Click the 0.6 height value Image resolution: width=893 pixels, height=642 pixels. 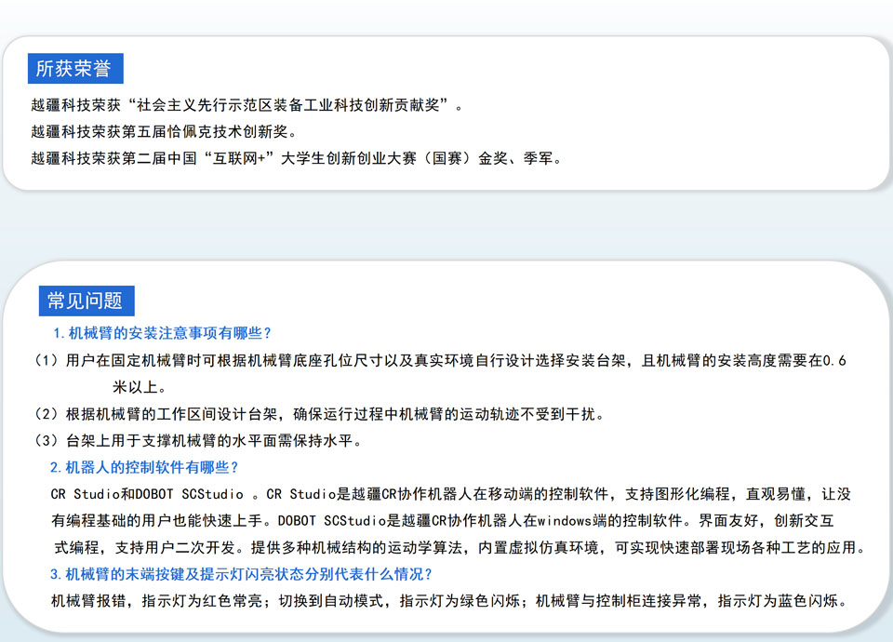click(x=834, y=360)
